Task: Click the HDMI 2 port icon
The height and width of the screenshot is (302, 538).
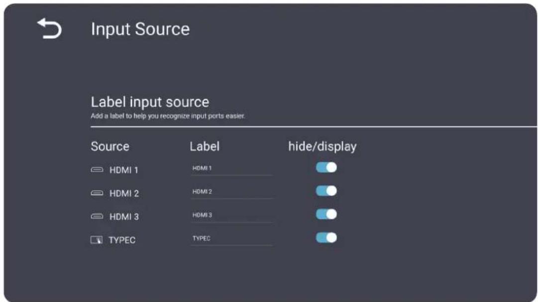Action: point(97,193)
